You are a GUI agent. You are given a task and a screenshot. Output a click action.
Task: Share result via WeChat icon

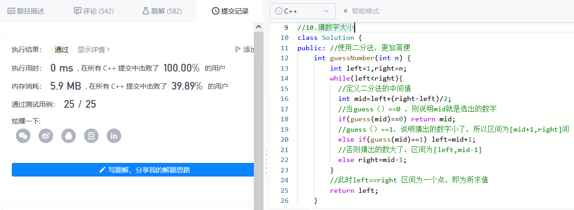pyautogui.click(x=23, y=135)
